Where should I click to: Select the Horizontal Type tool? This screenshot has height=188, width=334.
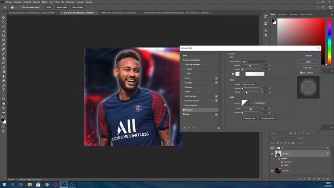4,90
